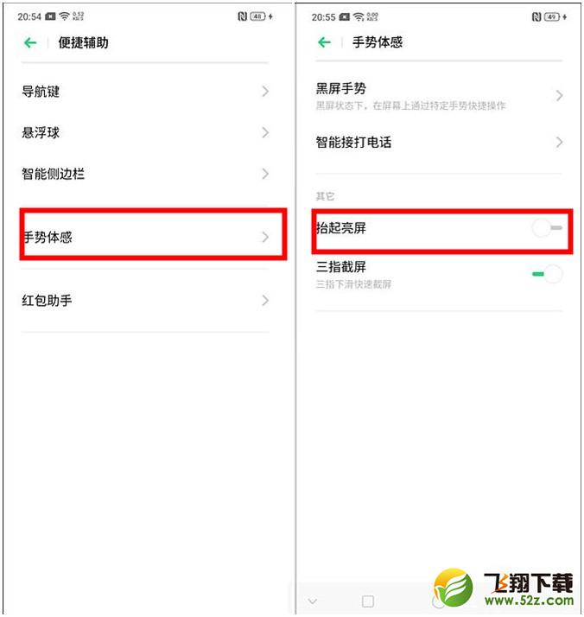Open chevron next to 导航键
Image resolution: width=584 pixels, height=617 pixels.
coord(265,92)
